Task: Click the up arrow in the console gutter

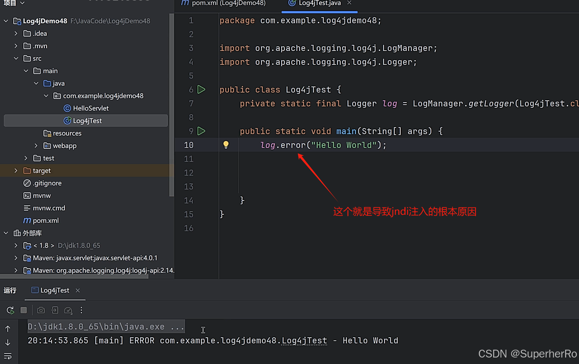Action: pos(8,329)
